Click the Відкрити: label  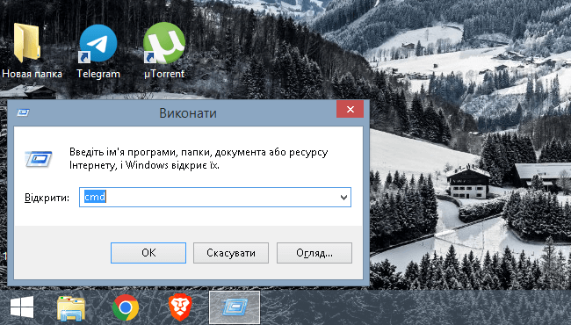(47, 198)
